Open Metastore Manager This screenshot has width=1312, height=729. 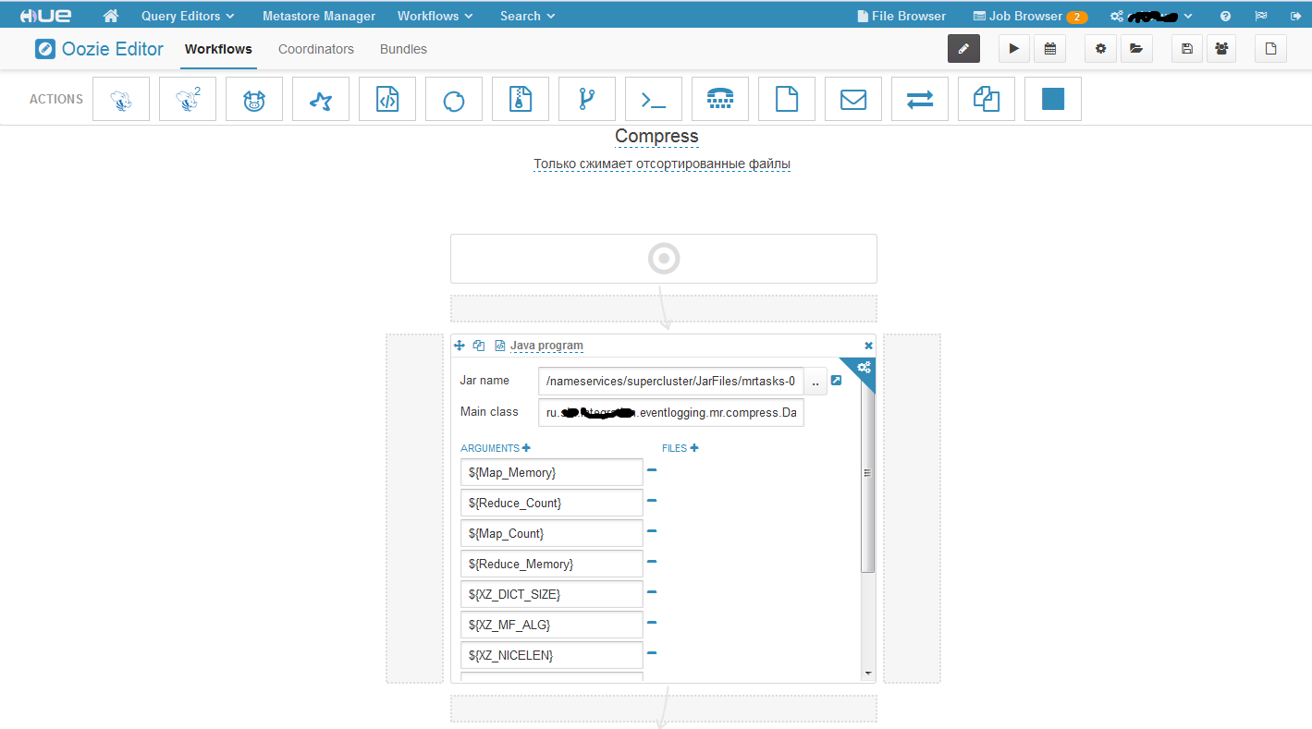point(319,16)
